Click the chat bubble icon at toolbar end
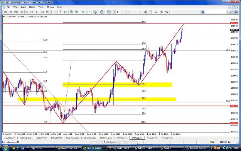 [236, 12]
